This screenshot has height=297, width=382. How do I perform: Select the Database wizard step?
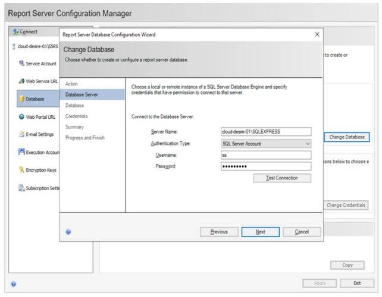coord(74,105)
